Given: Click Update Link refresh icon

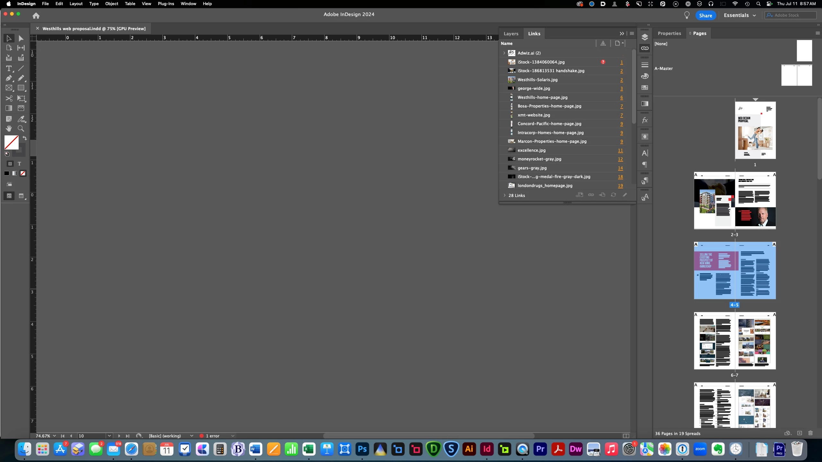Looking at the screenshot, I should (613, 195).
